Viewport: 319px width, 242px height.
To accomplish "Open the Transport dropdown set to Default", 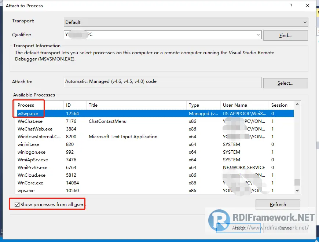I will [186, 22].
